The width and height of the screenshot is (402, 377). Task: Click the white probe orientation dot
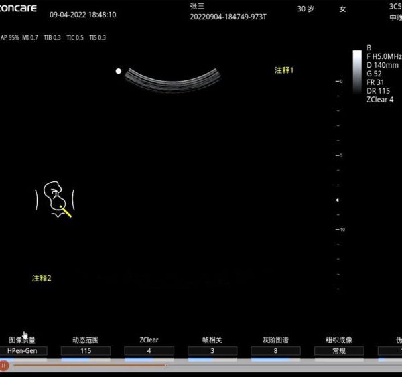tap(119, 70)
